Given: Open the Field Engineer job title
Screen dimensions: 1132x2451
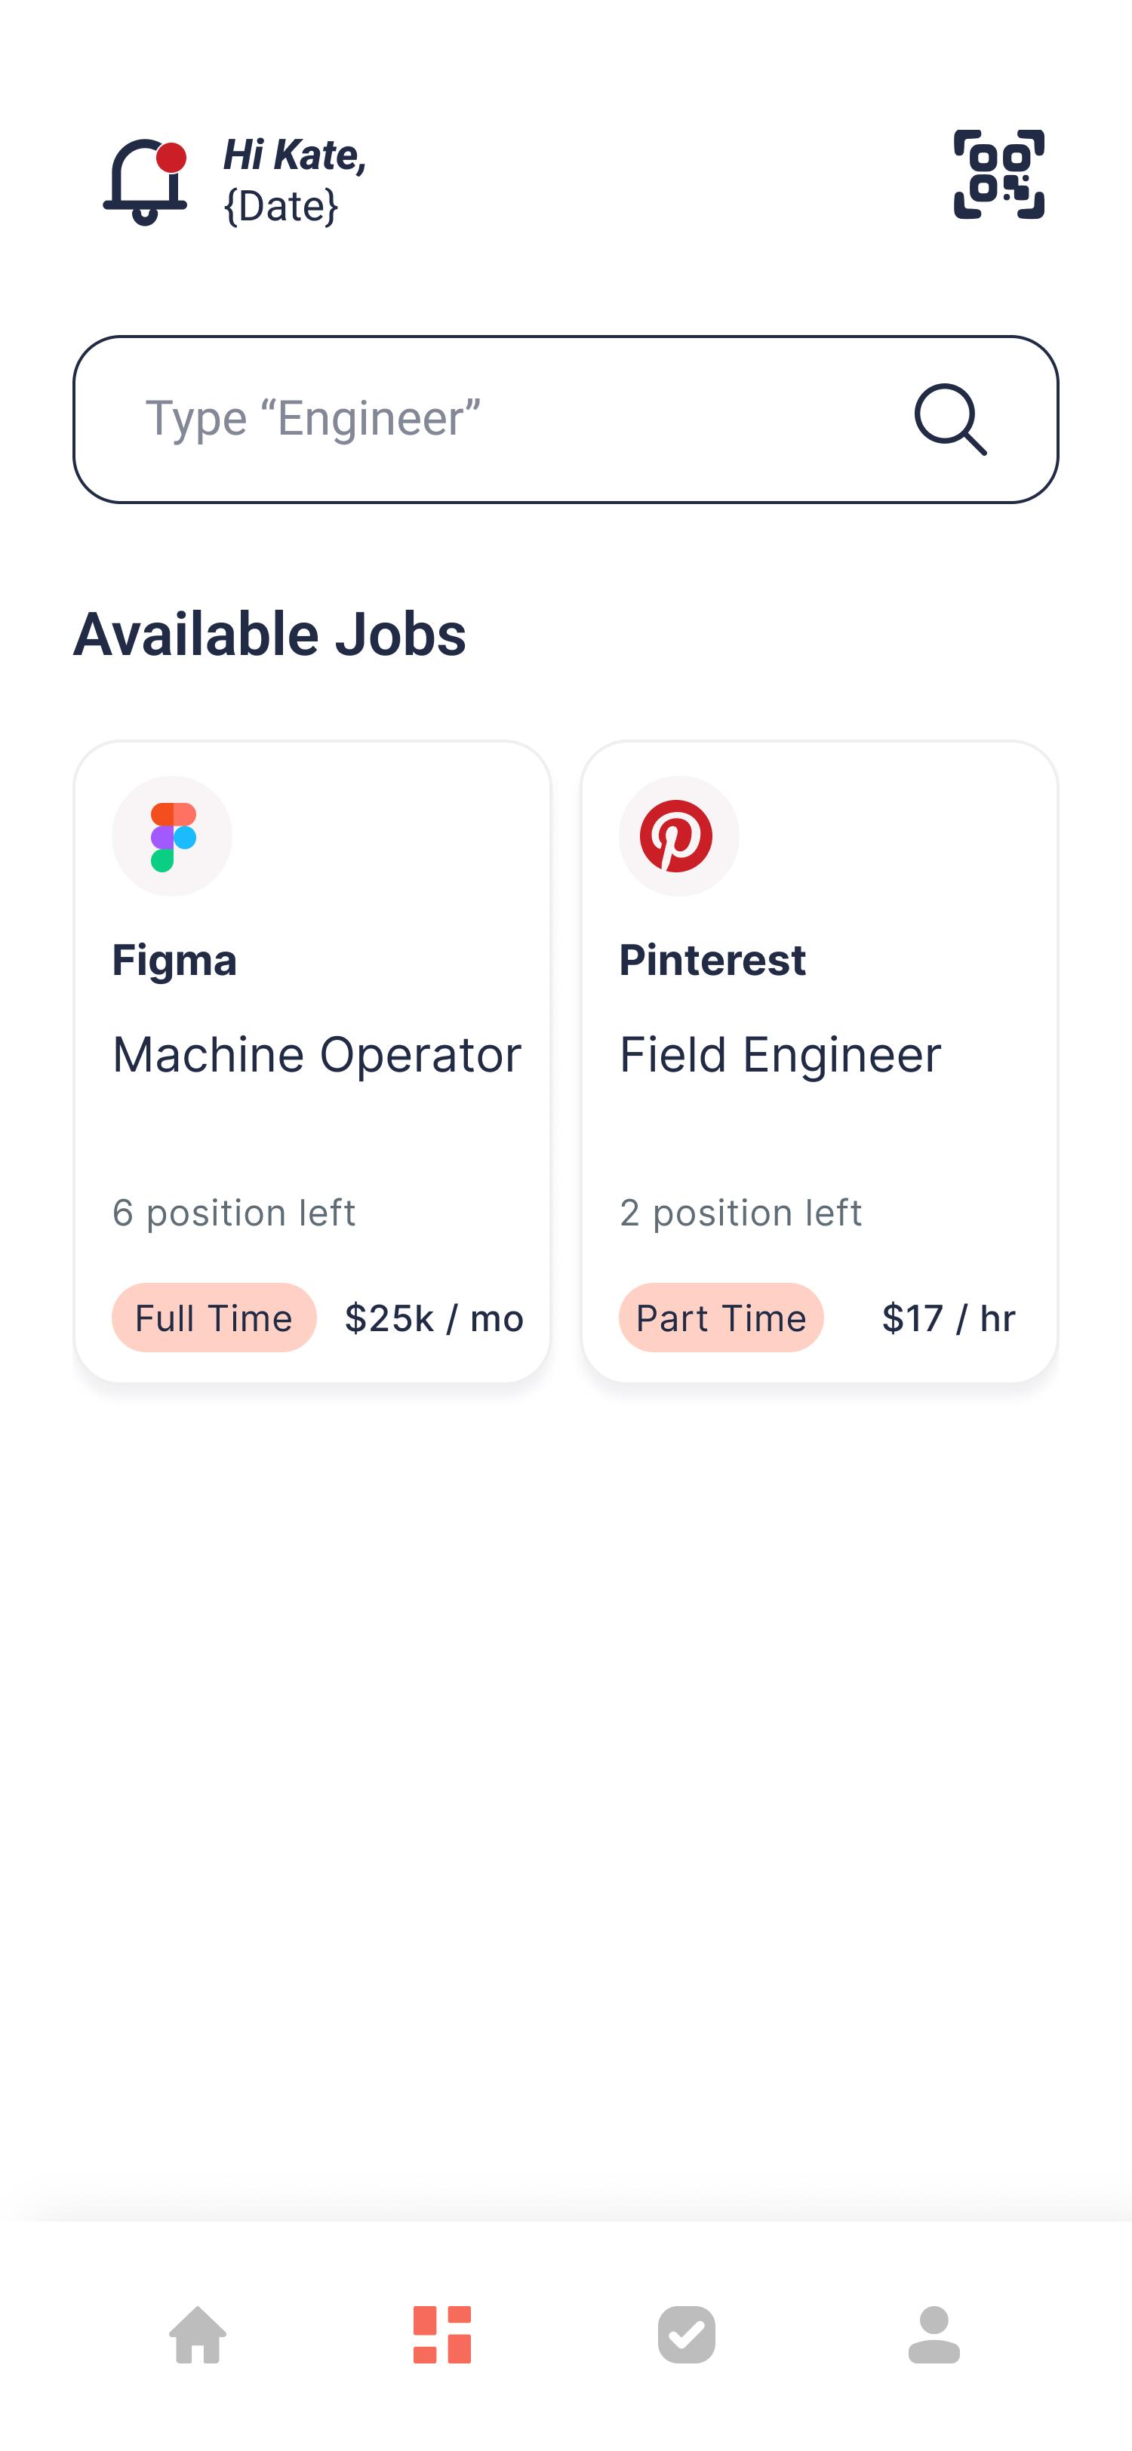Looking at the screenshot, I should [780, 1055].
